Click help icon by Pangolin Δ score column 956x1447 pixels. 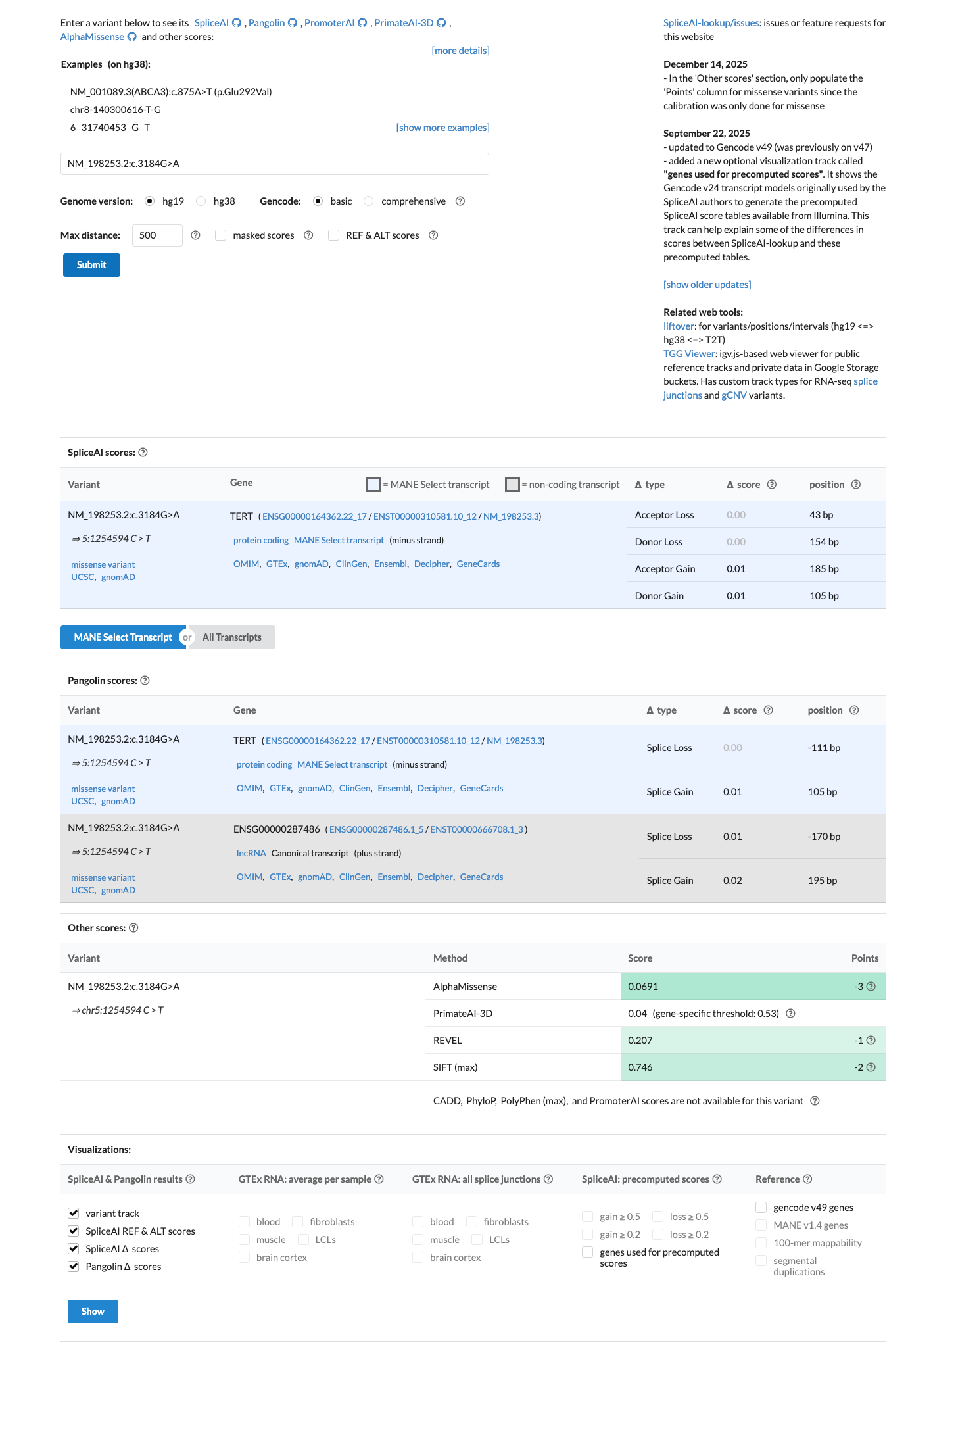pyautogui.click(x=769, y=710)
